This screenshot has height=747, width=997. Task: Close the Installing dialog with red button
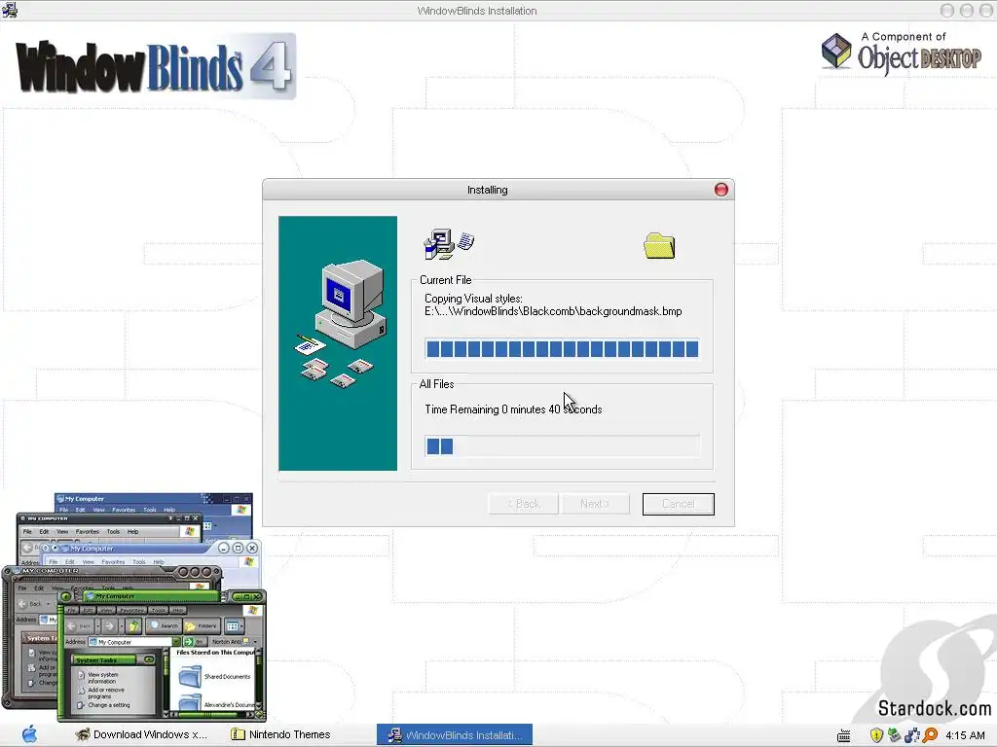point(720,190)
